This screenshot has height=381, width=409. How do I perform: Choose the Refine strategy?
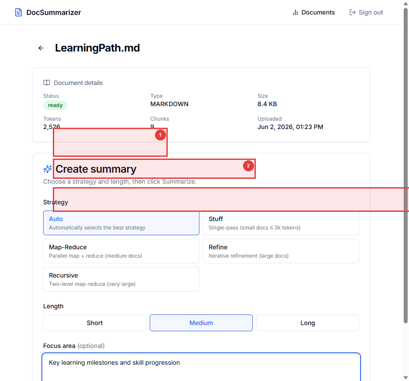pos(281,251)
